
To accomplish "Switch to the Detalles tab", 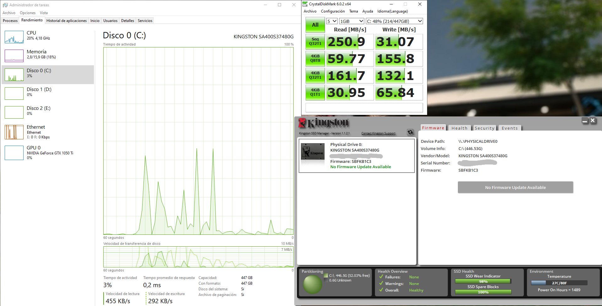I will tap(127, 21).
